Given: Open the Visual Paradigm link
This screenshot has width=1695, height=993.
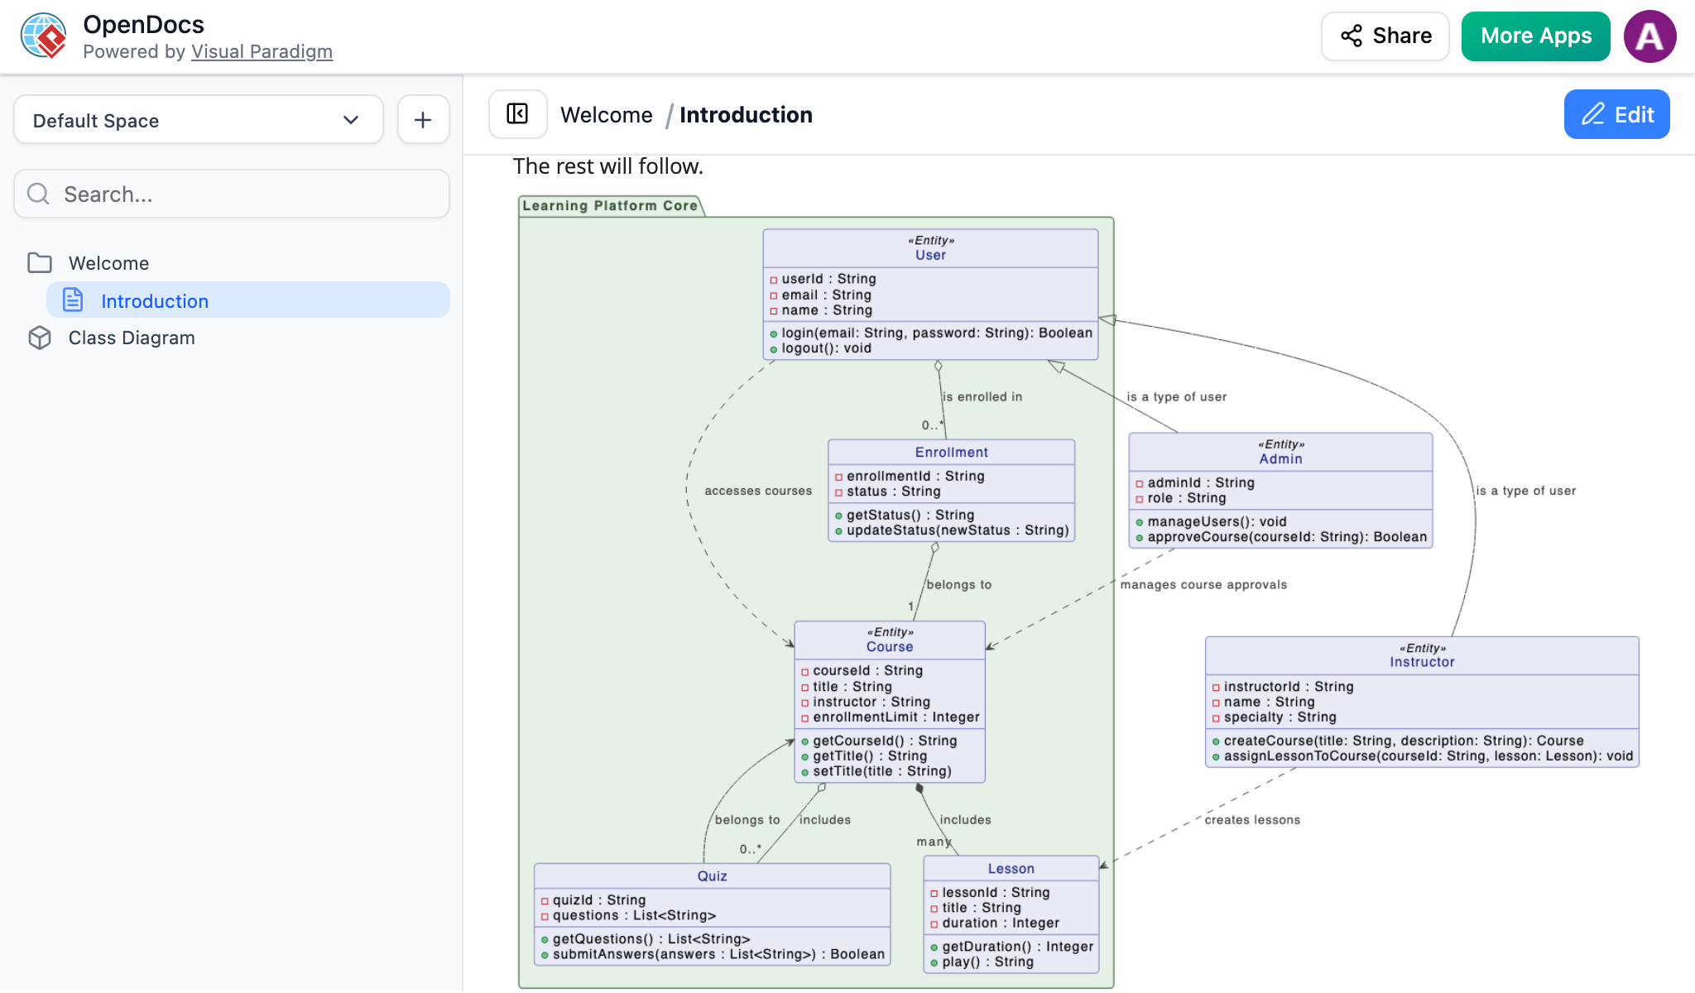Looking at the screenshot, I should click(x=262, y=51).
